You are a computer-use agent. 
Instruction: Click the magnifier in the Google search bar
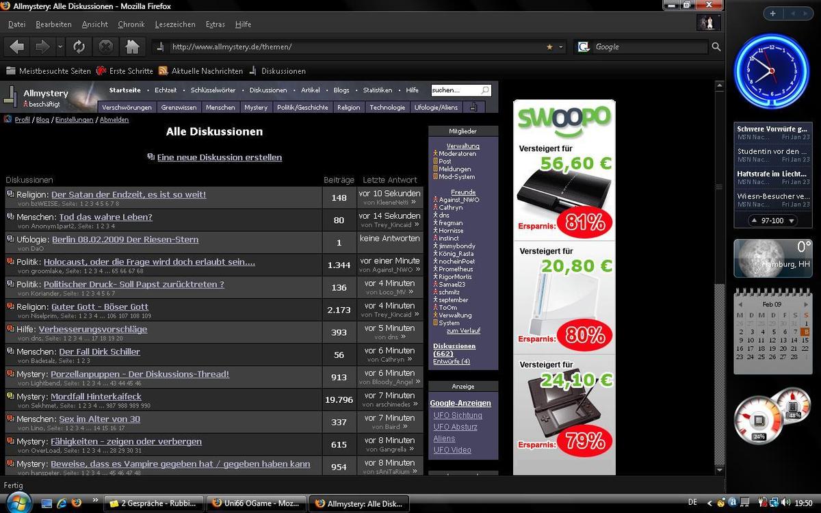pos(716,47)
